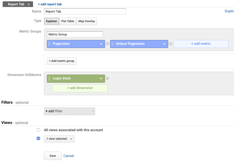Click the add report tab link
234x161 pixels.
click(50, 4)
